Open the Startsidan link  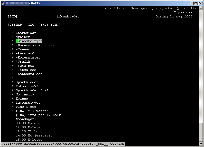pyautogui.click(x=26, y=33)
